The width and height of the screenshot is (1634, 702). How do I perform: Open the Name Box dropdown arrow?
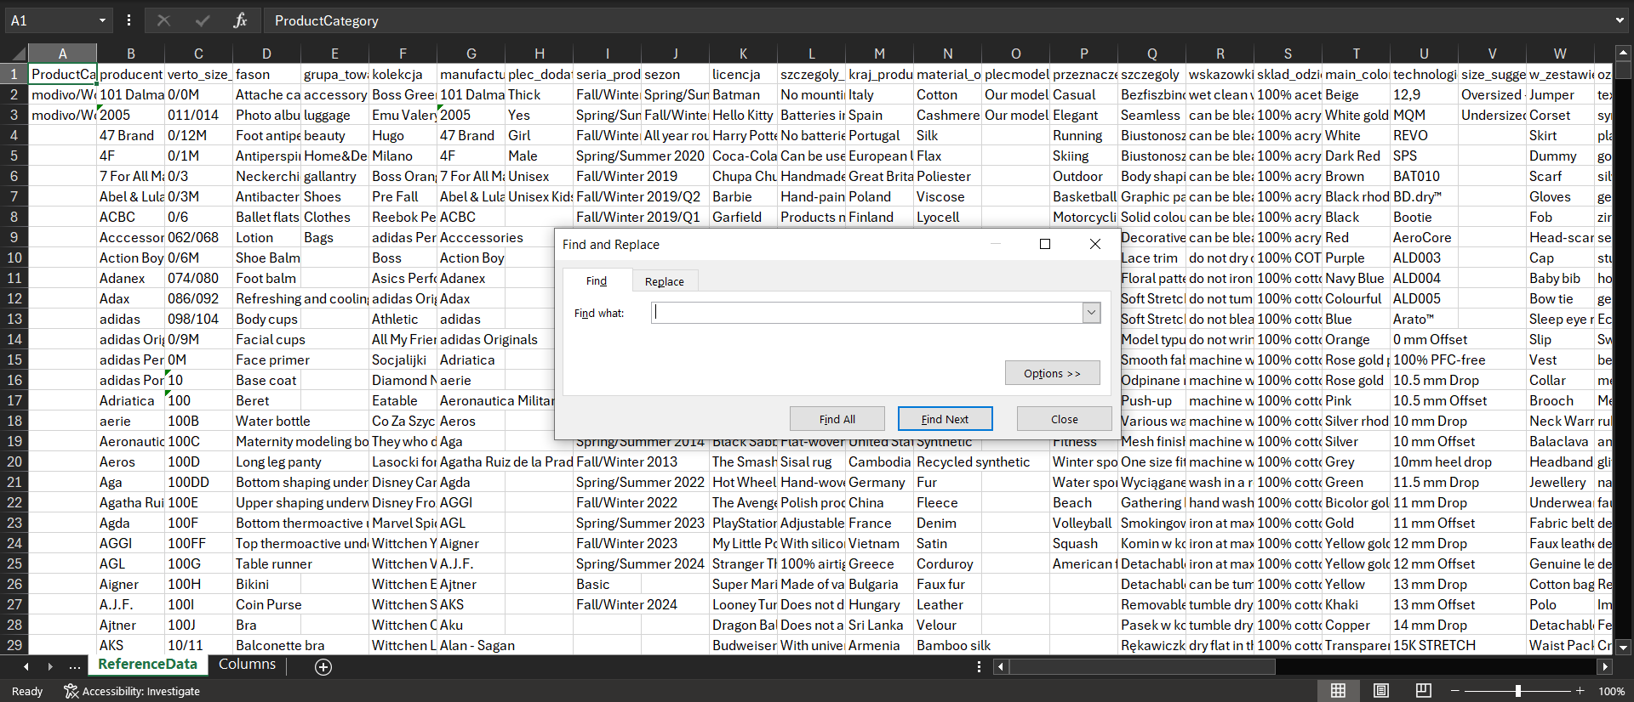pos(102,20)
